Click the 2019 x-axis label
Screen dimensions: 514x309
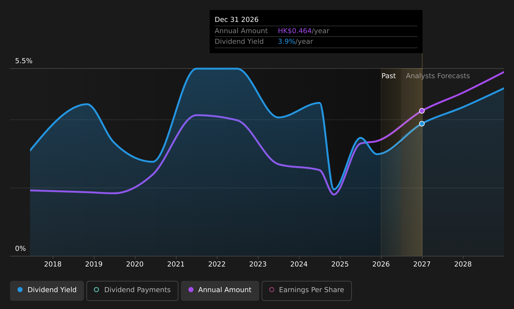click(x=94, y=264)
